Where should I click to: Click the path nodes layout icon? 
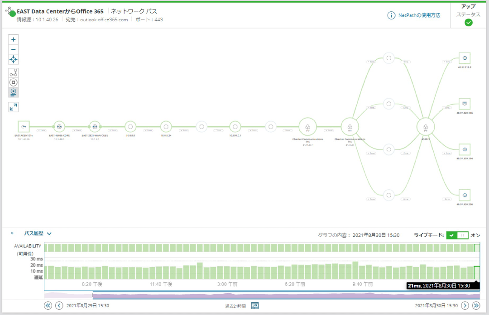(13, 73)
